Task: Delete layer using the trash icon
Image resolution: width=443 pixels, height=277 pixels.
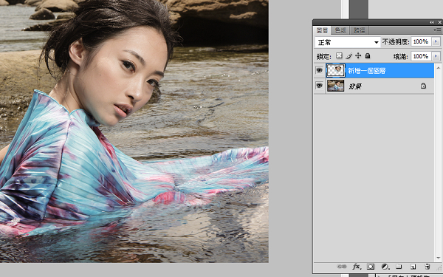Action: click(427, 266)
